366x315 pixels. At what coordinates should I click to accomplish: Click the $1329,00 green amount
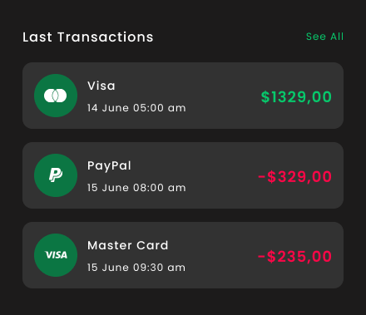(296, 97)
